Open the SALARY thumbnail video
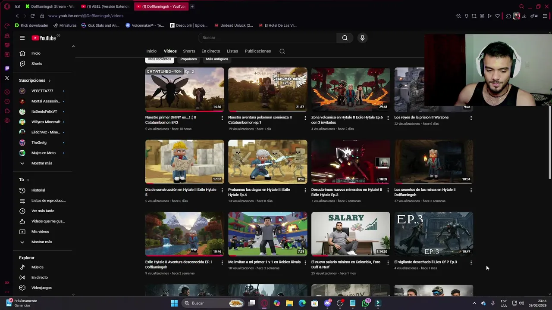552x310 pixels. click(351, 234)
